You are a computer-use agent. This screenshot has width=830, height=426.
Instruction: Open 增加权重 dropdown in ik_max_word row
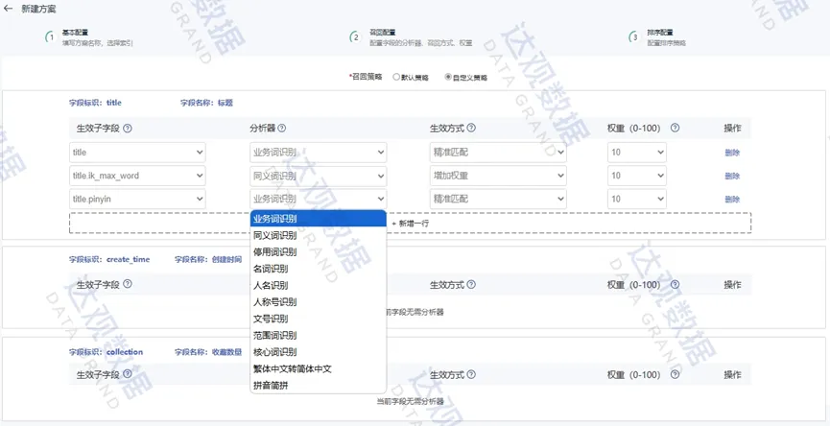point(498,176)
